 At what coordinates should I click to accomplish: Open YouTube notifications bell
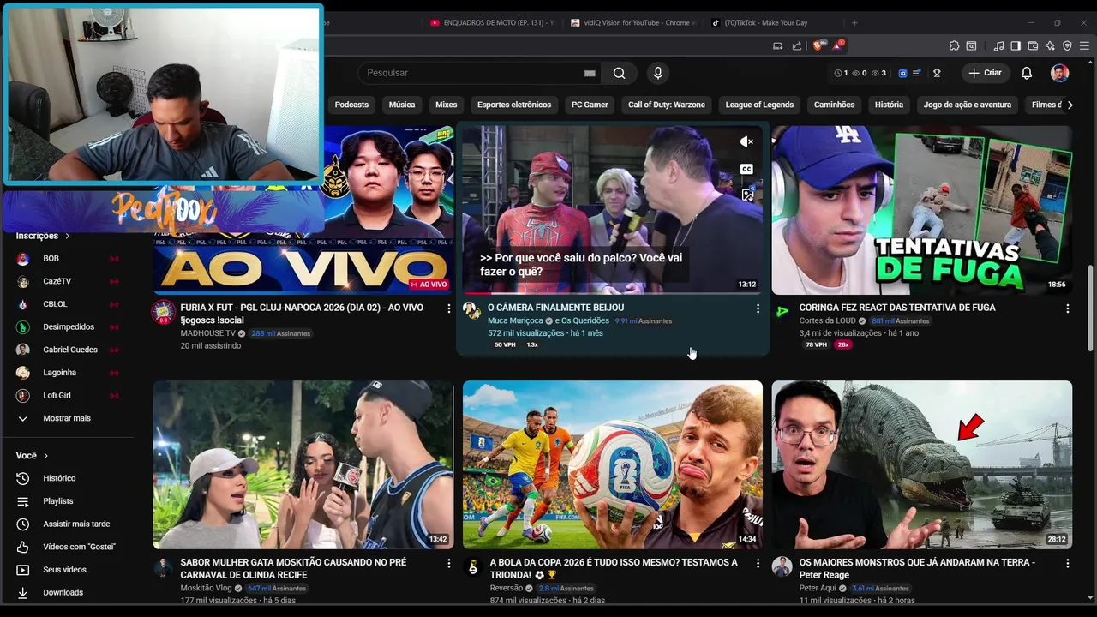point(1027,73)
